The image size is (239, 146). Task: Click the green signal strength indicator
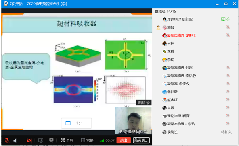pyautogui.click(x=101, y=140)
